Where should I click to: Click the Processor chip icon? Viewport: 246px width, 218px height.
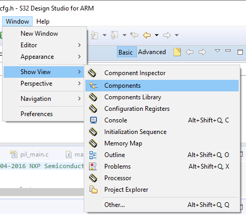coord(93,178)
